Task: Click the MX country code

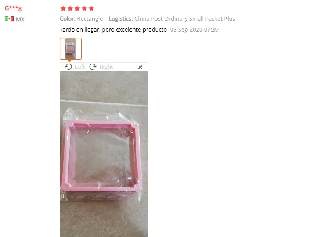Action: (x=20, y=19)
